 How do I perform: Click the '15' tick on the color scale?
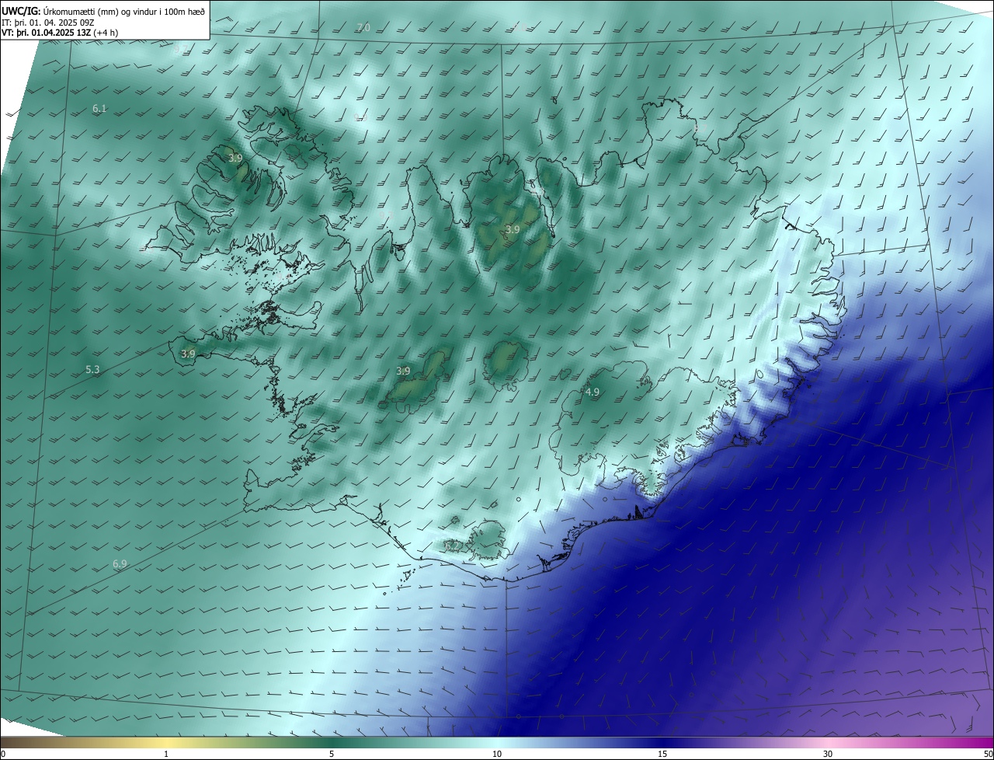pos(662,754)
